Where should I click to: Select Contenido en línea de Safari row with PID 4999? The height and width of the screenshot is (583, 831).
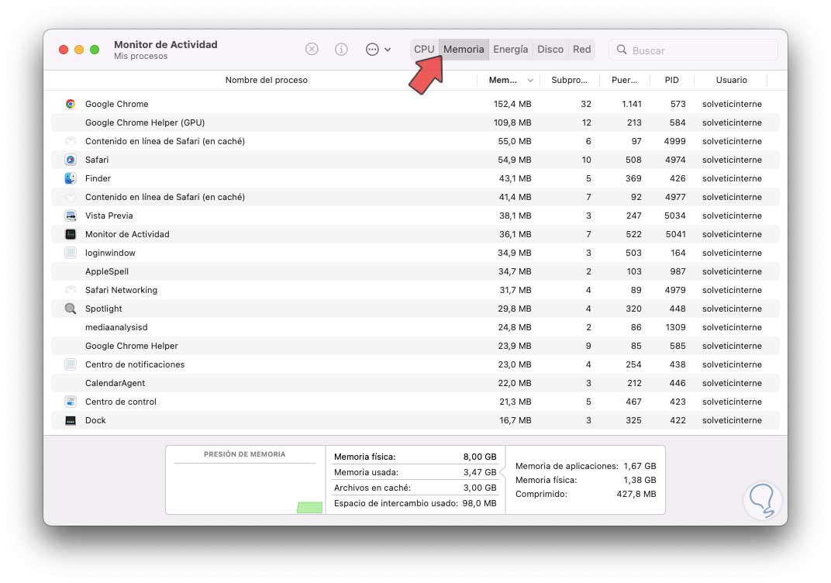pos(415,141)
